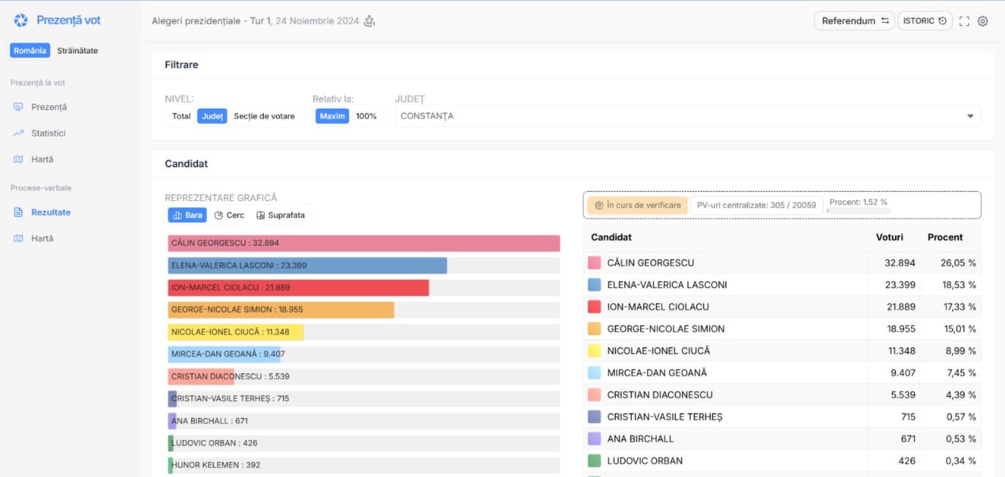Click the pie chart icon in Cerc
The height and width of the screenshot is (477, 1005).
219,215
